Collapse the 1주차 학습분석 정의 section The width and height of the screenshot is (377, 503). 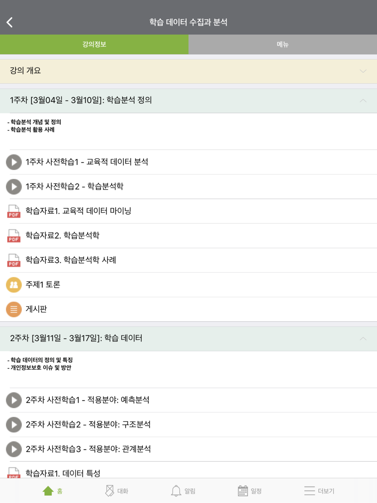click(363, 100)
